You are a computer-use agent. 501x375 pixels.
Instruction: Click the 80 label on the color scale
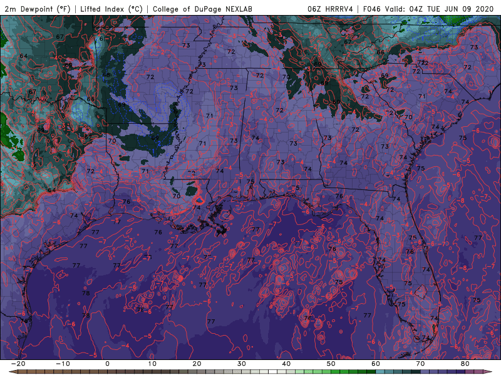[465, 364]
